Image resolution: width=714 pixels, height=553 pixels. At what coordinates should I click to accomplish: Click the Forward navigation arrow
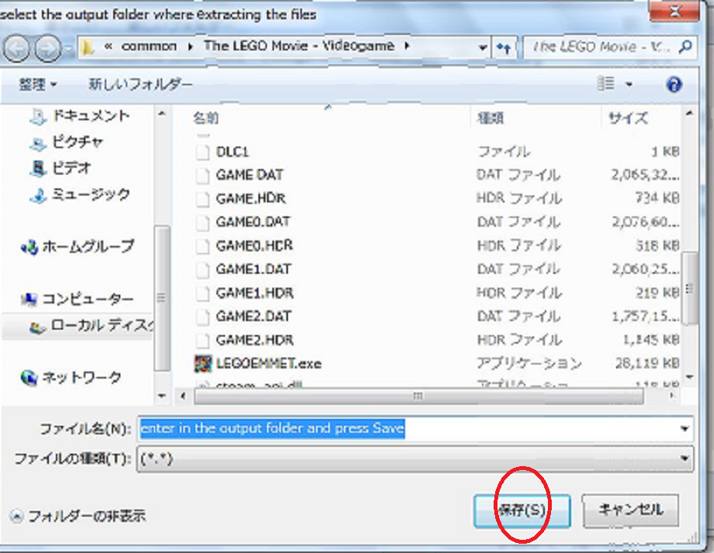coord(48,48)
